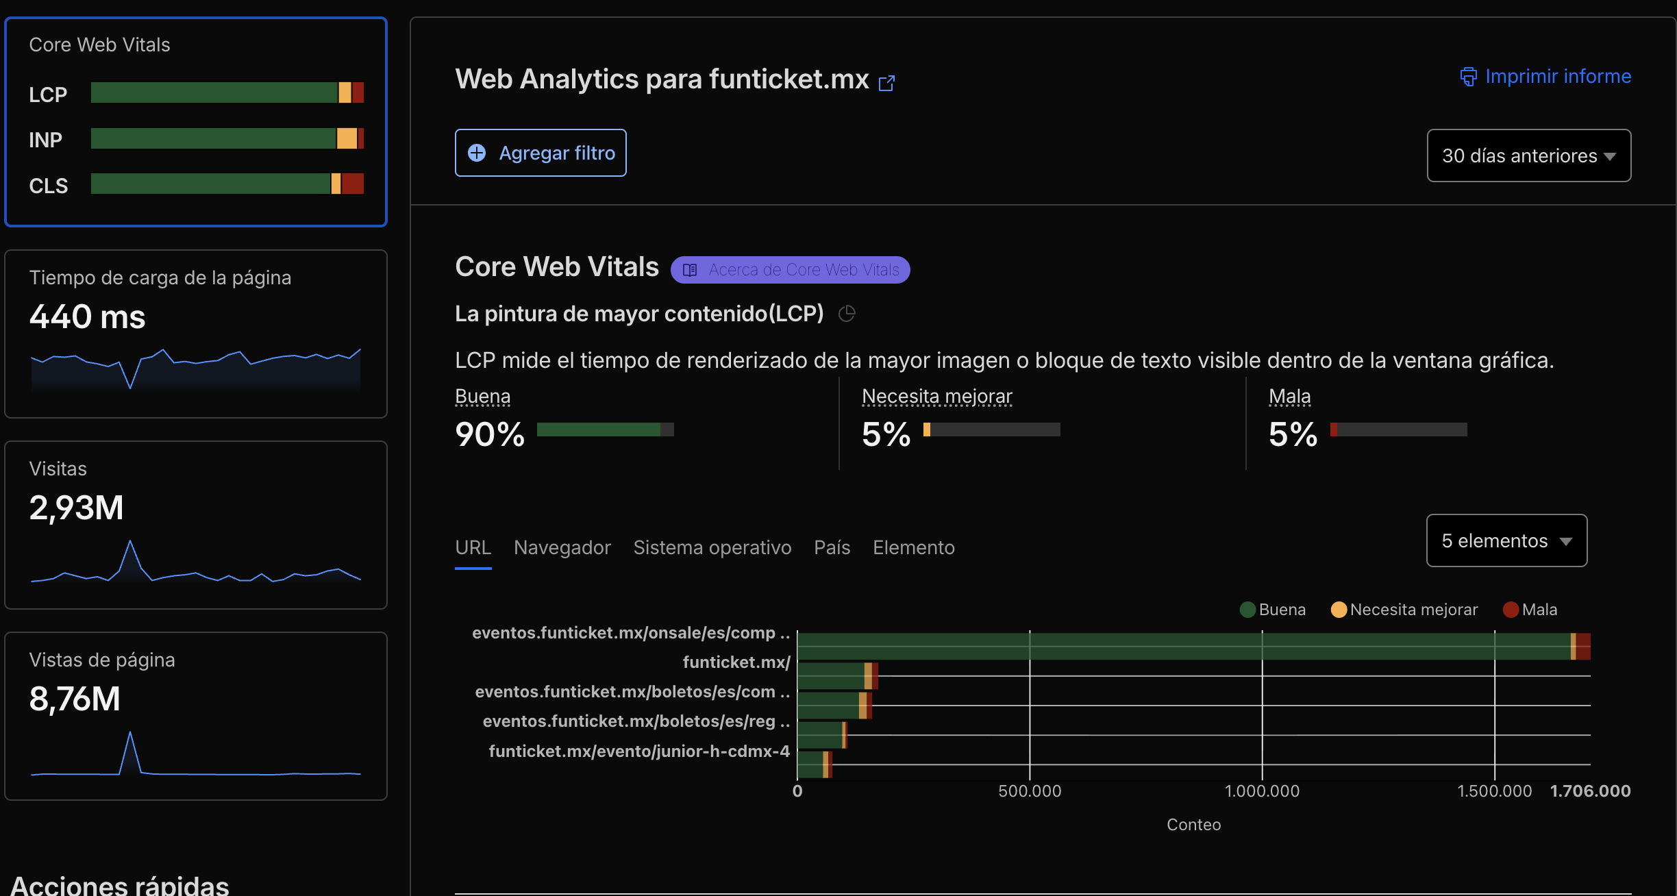Open the 30 días anteriores dropdown
The image size is (1677, 896).
click(1528, 155)
